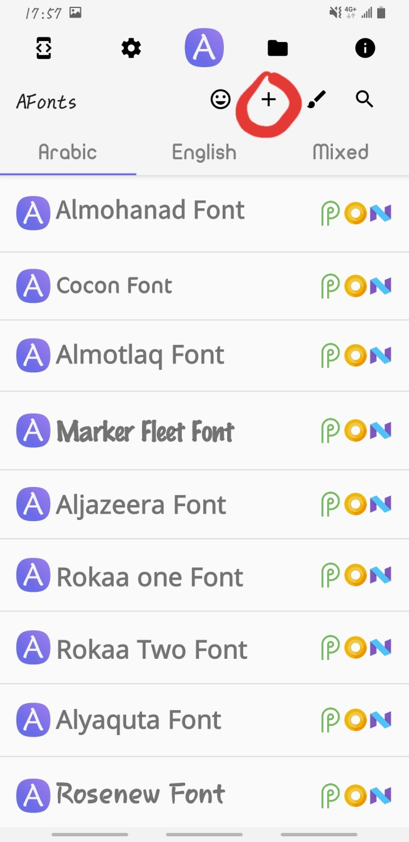Tap Android Pie icon on Almotlaq row
409x842 pixels.
click(x=331, y=356)
